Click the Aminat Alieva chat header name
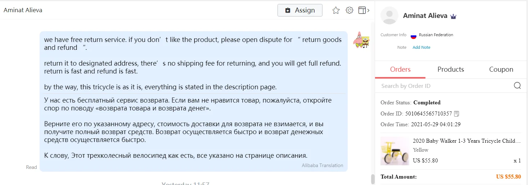The width and height of the screenshot is (528, 185). click(23, 10)
